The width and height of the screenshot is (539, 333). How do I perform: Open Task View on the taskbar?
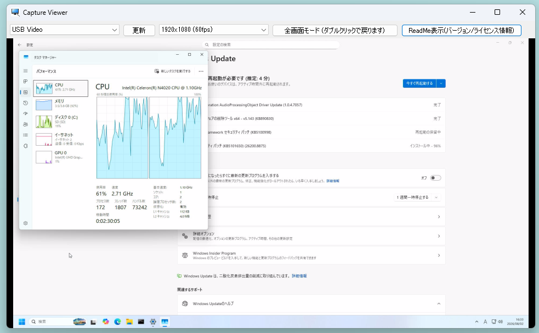(93, 321)
